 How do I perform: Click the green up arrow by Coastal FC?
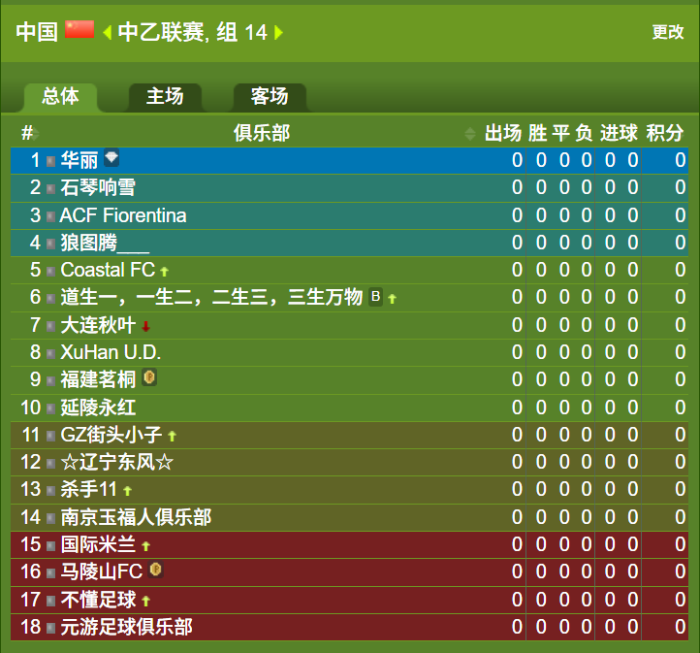tap(165, 271)
